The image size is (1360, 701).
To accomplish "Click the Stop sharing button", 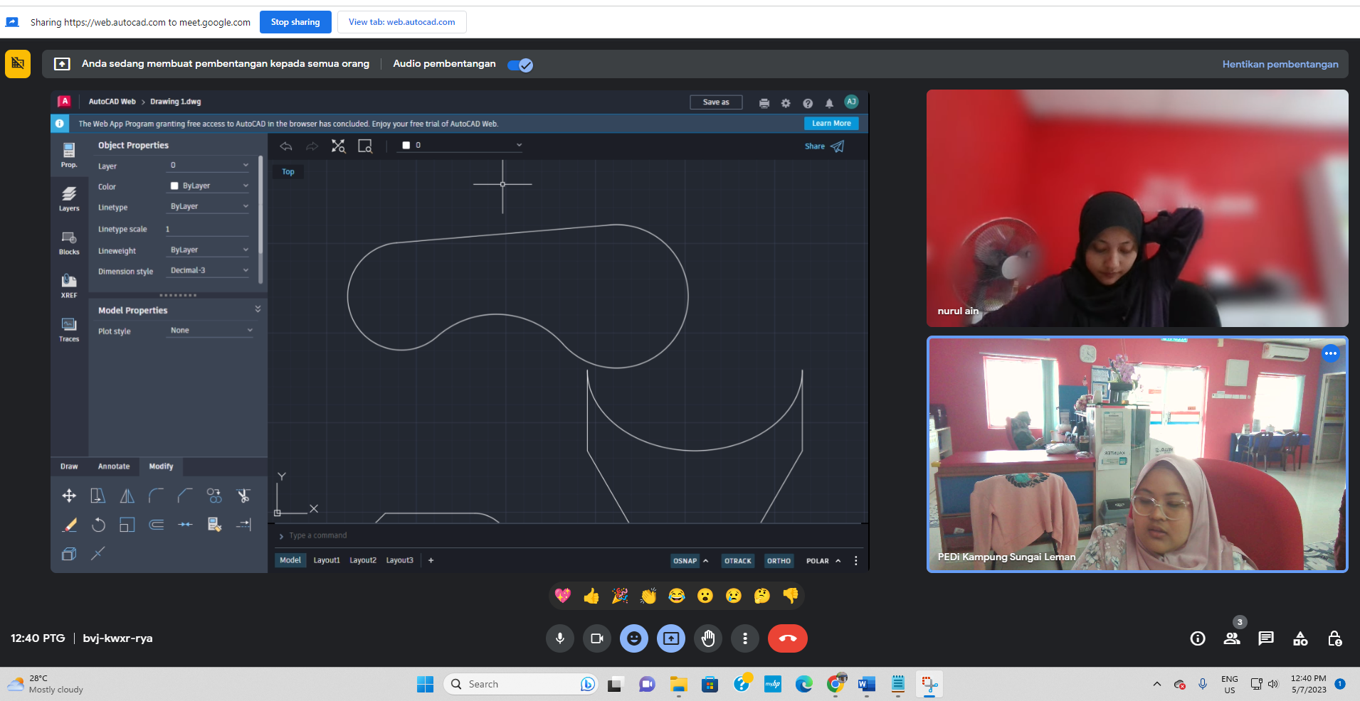I will pyautogui.click(x=295, y=22).
